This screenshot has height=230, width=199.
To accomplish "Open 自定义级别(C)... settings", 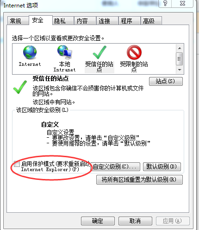I will click(x=115, y=166).
